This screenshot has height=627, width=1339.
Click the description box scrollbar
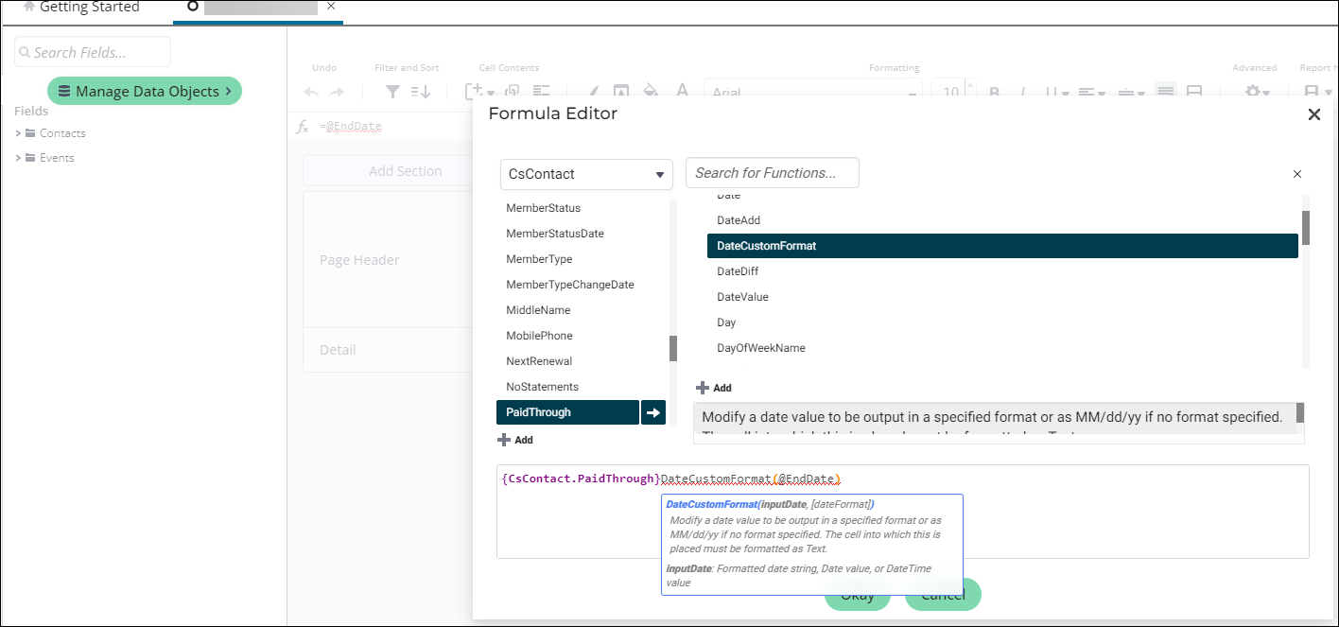pyautogui.click(x=1300, y=413)
